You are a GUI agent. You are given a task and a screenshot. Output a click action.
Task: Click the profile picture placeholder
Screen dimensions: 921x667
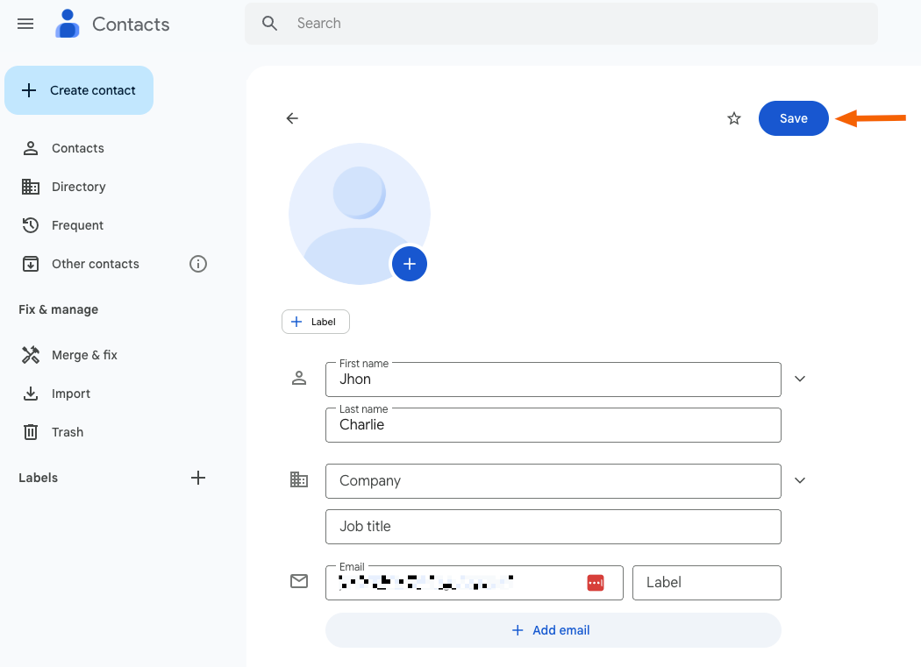360,214
